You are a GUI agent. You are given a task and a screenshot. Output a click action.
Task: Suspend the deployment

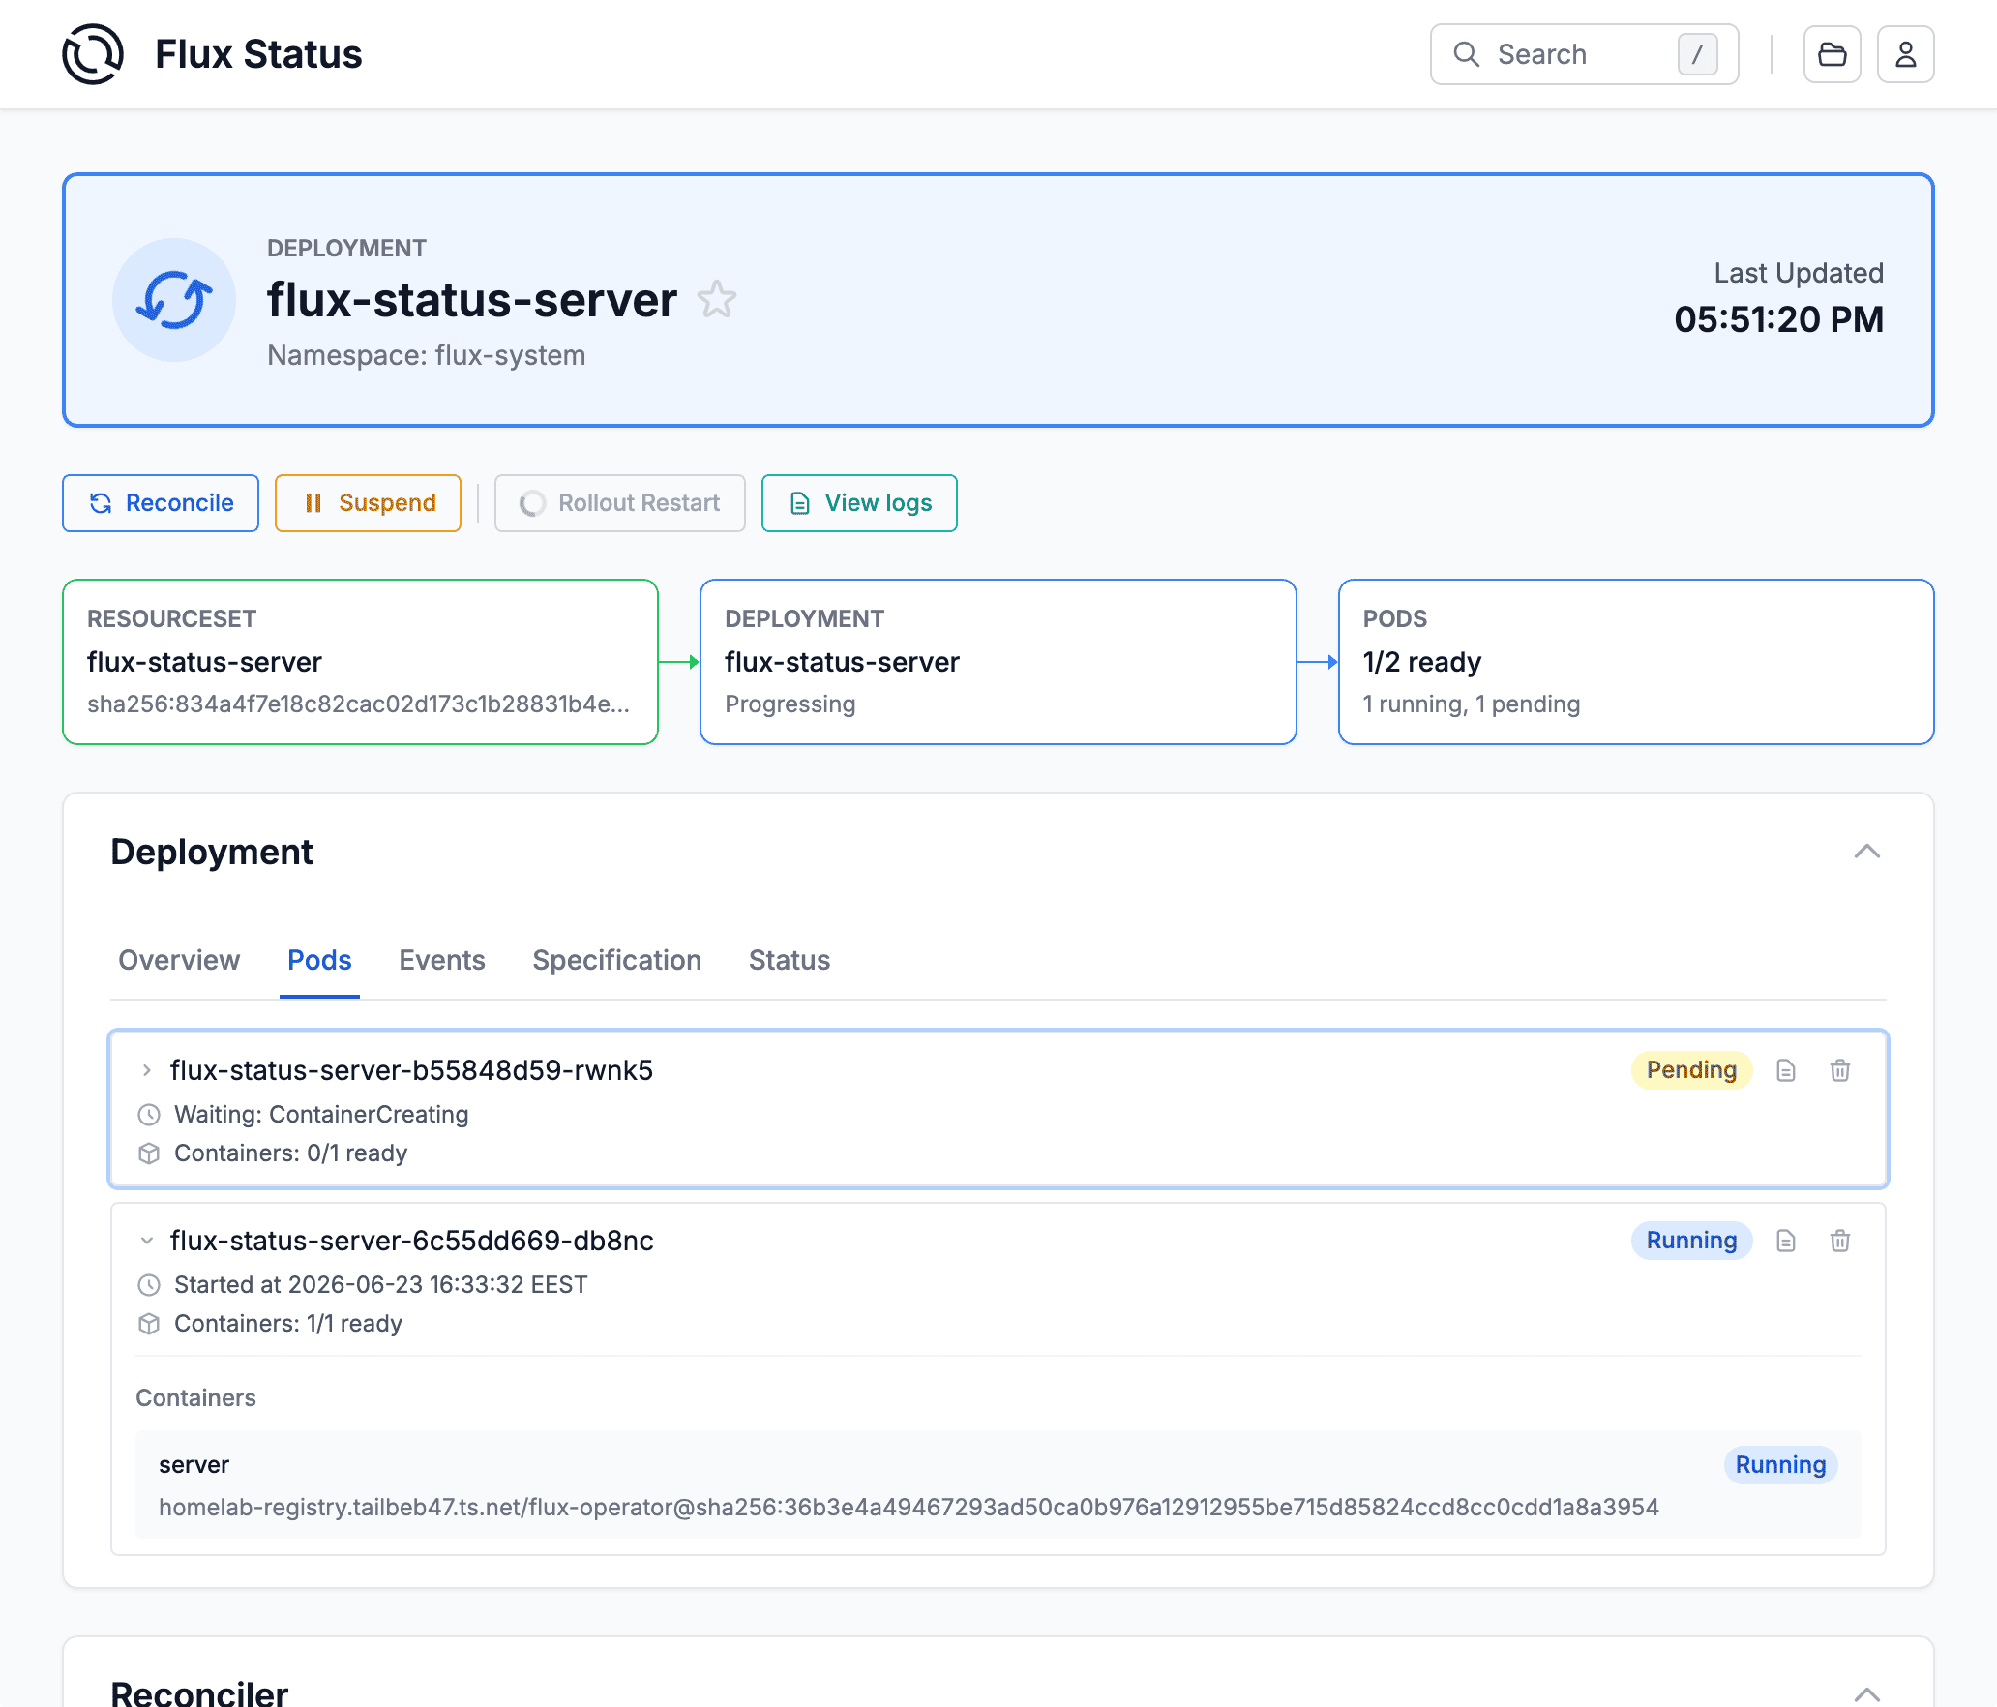(x=368, y=503)
